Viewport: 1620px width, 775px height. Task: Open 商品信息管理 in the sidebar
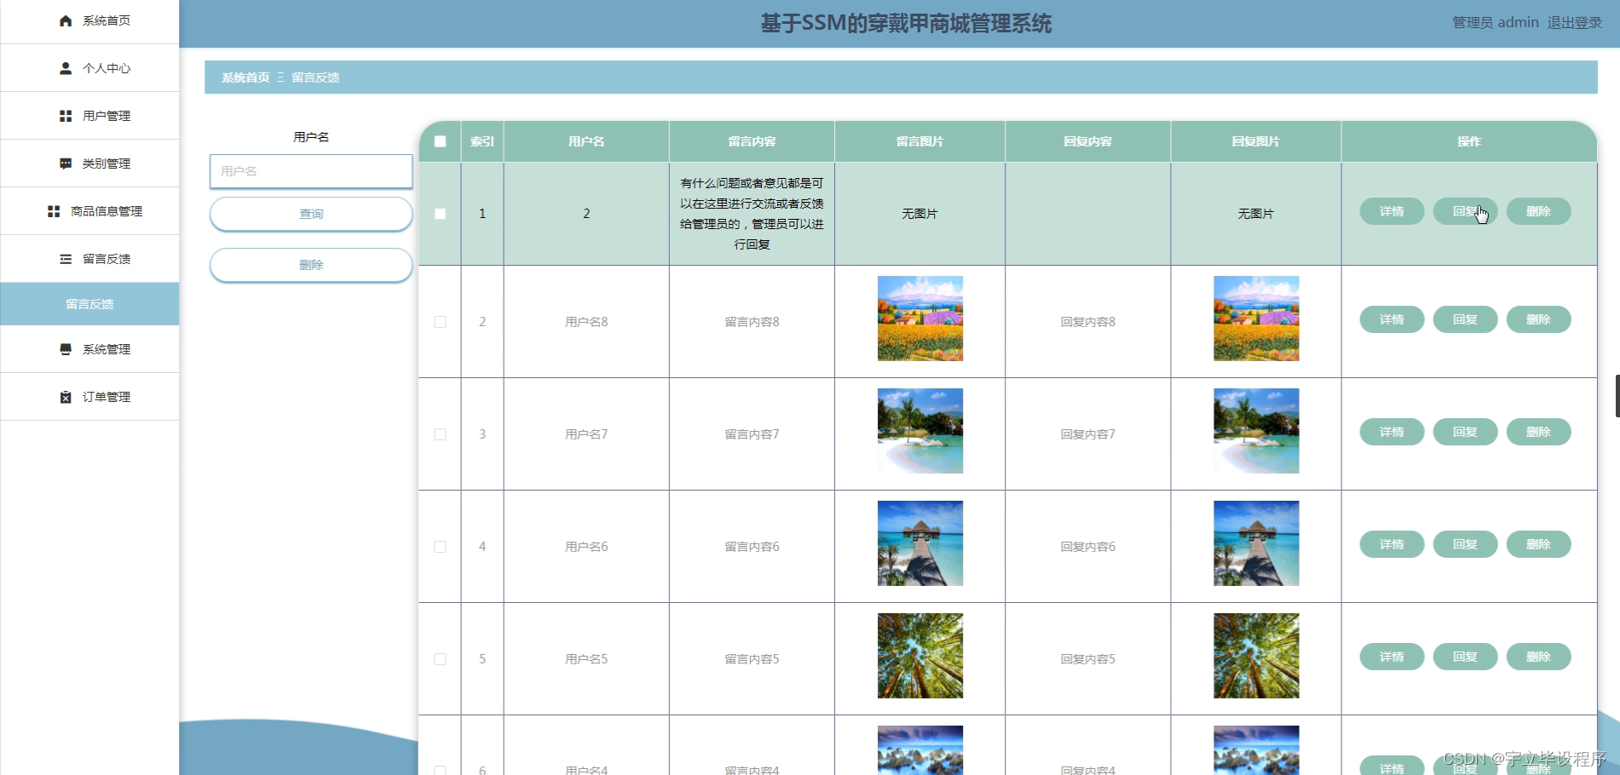(89, 211)
